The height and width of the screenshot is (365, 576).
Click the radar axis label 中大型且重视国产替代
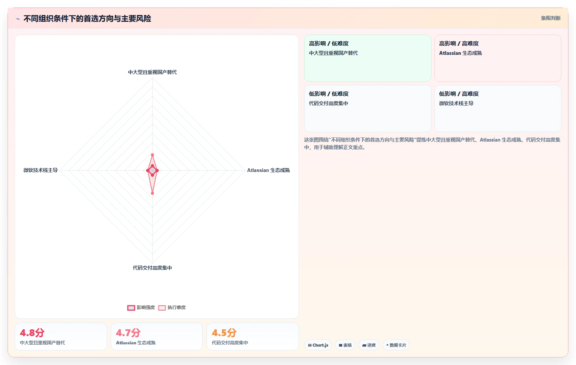152,72
